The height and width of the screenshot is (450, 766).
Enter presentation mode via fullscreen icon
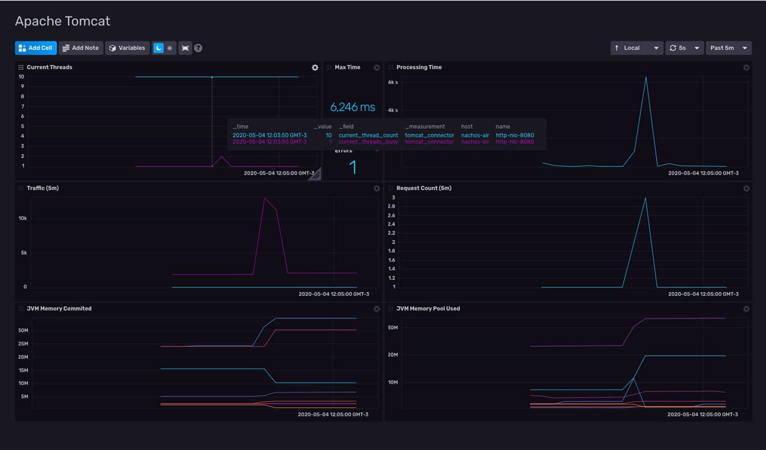tap(185, 48)
